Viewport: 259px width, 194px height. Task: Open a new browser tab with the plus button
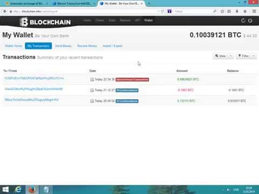pos(149,3)
